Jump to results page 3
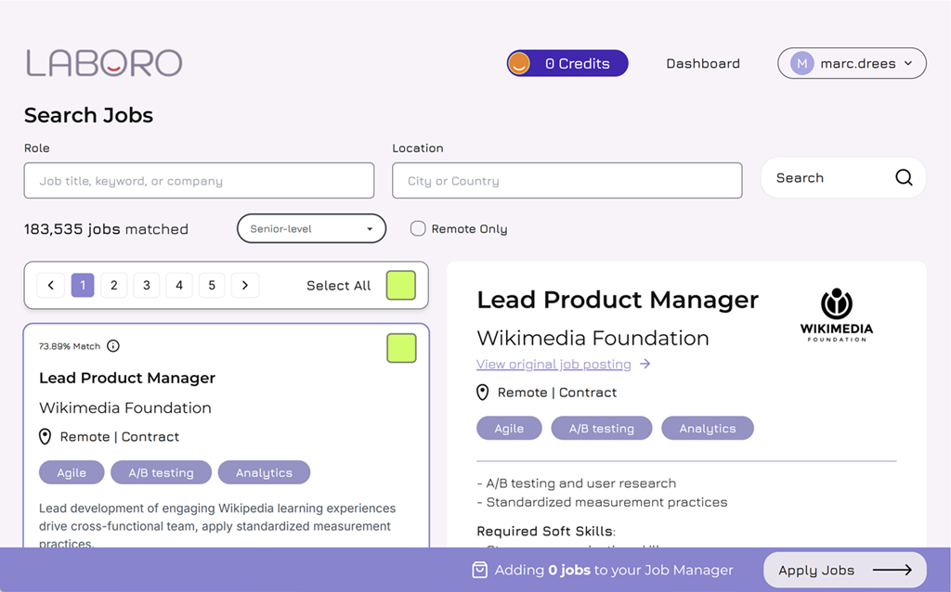This screenshot has height=592, width=951. pyautogui.click(x=147, y=286)
